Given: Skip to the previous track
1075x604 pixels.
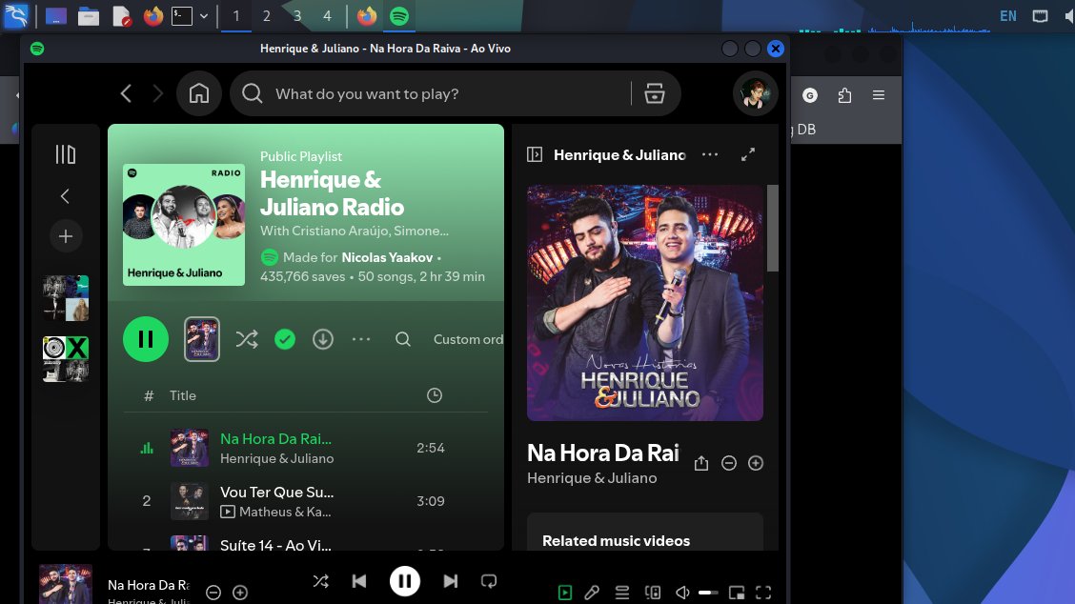Looking at the screenshot, I should tap(359, 581).
